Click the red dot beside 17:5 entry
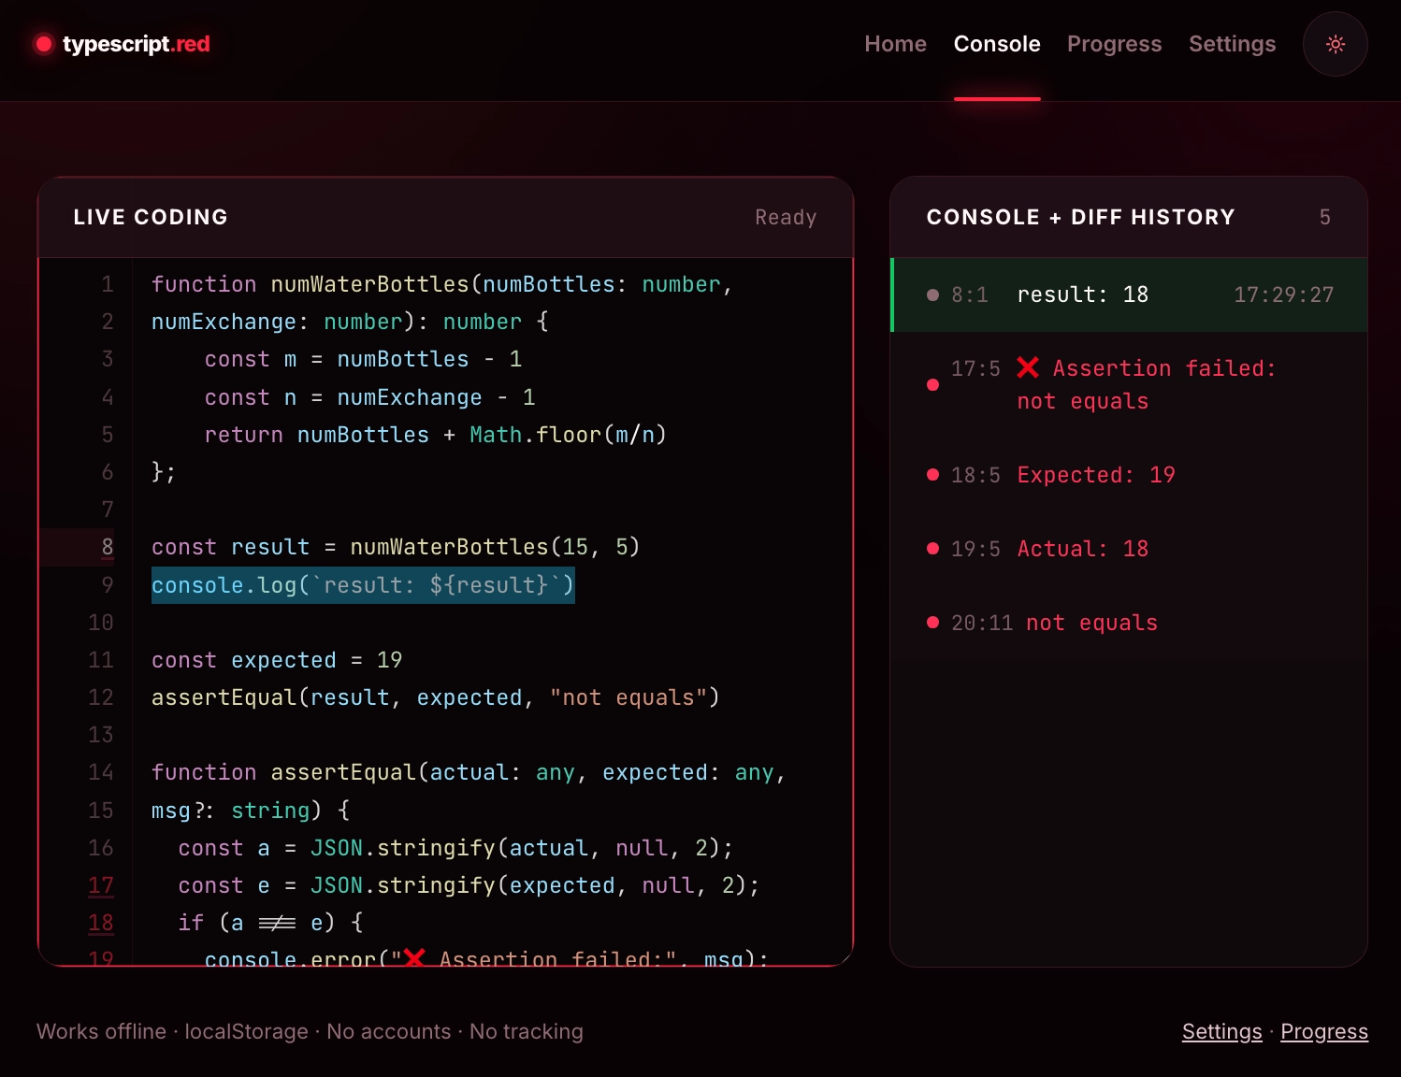This screenshot has height=1077, width=1401. tap(932, 384)
